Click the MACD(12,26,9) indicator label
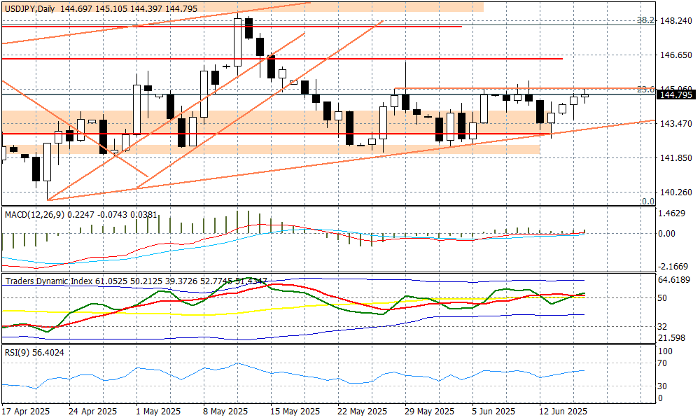This screenshot has height=420, width=700. 32,216
